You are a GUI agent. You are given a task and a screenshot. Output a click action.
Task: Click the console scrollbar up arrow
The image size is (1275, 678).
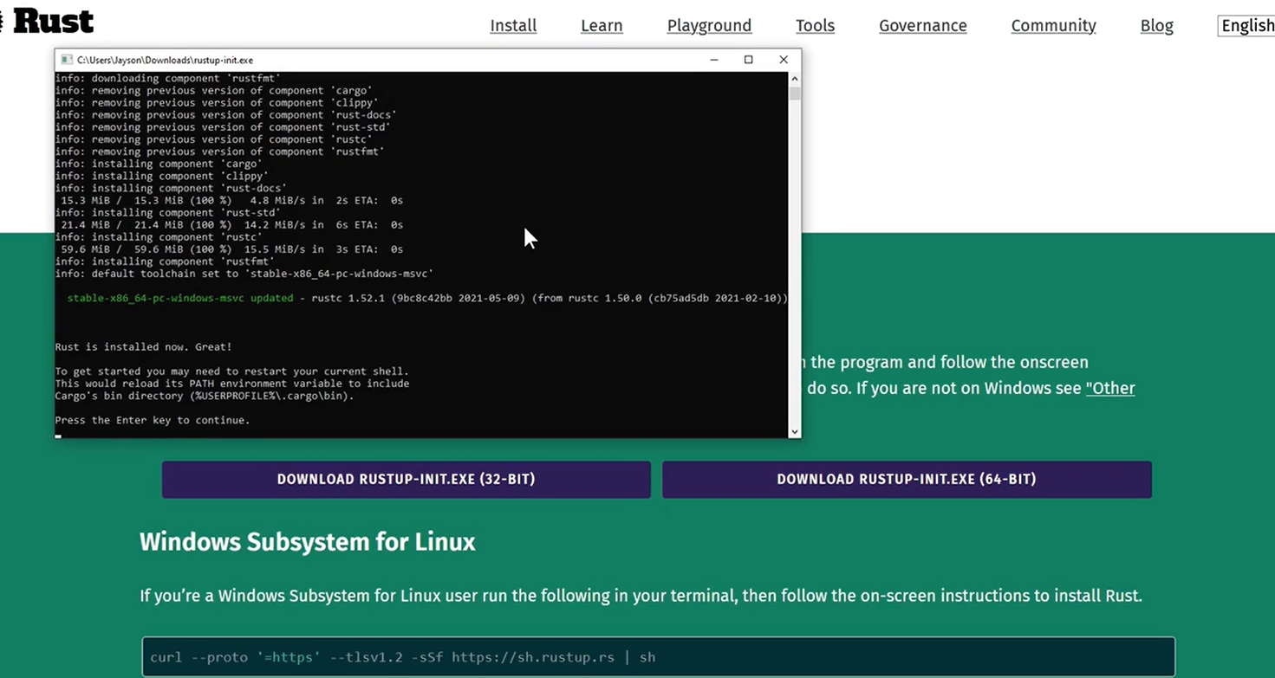pyautogui.click(x=794, y=80)
